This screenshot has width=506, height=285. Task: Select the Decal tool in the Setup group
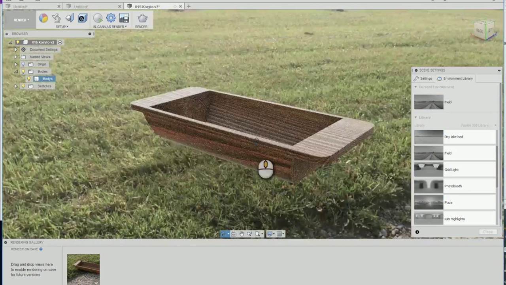click(x=70, y=18)
